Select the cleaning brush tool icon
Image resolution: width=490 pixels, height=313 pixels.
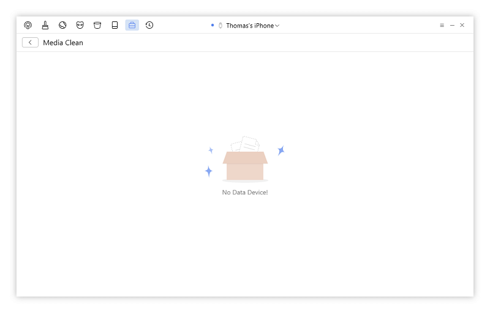(45, 25)
